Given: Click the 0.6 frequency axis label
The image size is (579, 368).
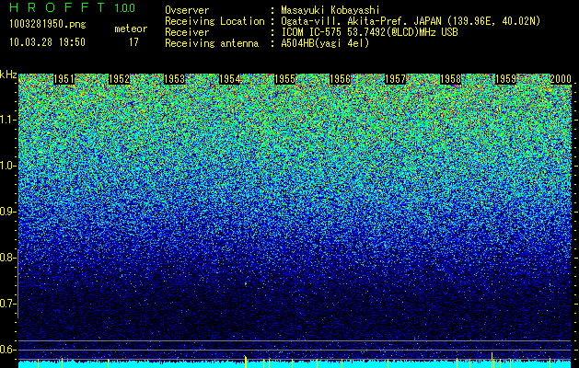Looking at the screenshot, I should tap(6, 350).
